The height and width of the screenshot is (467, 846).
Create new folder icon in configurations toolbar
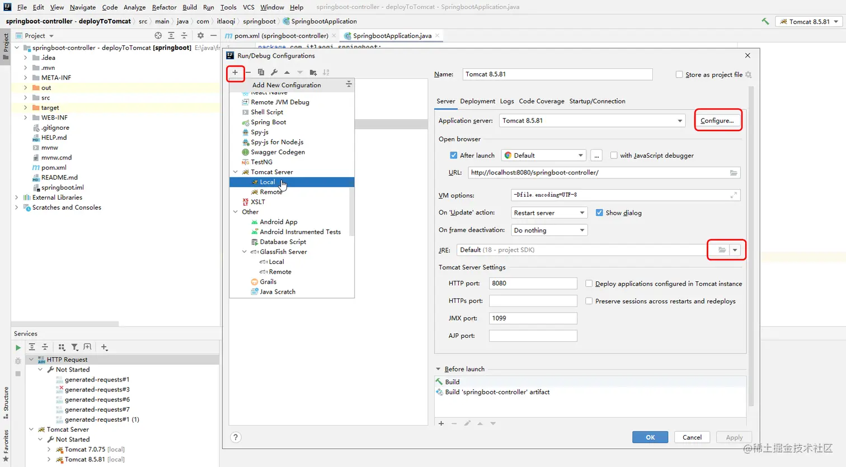pos(313,72)
